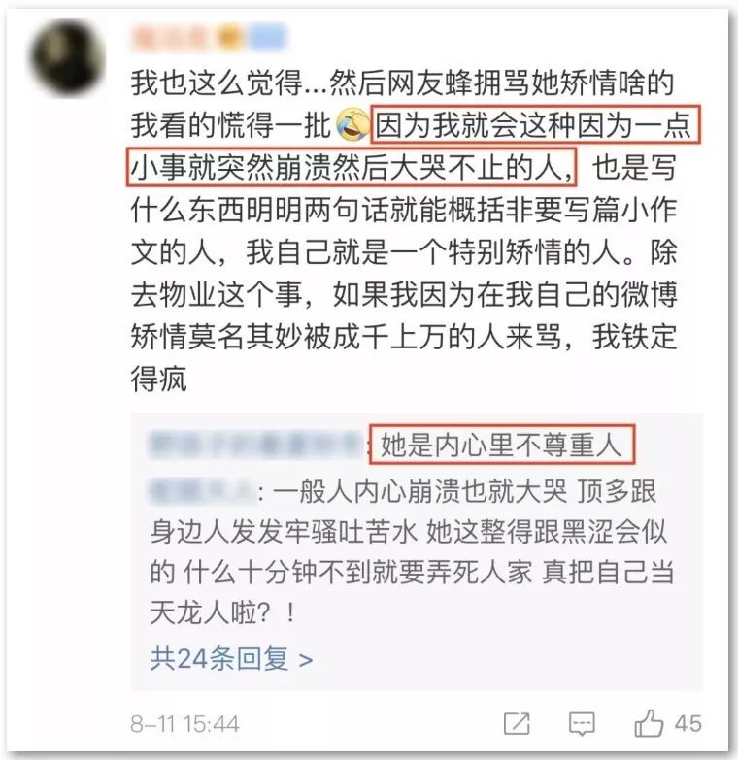Viewport: 738px width, 760px height.
Task: Click the timestamp 8-11 15:44
Action: coord(184,724)
